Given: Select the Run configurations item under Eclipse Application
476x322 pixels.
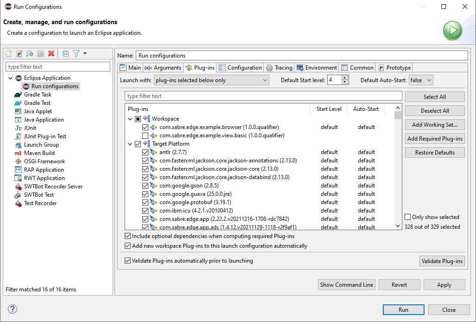Looking at the screenshot, I should [x=51, y=86].
